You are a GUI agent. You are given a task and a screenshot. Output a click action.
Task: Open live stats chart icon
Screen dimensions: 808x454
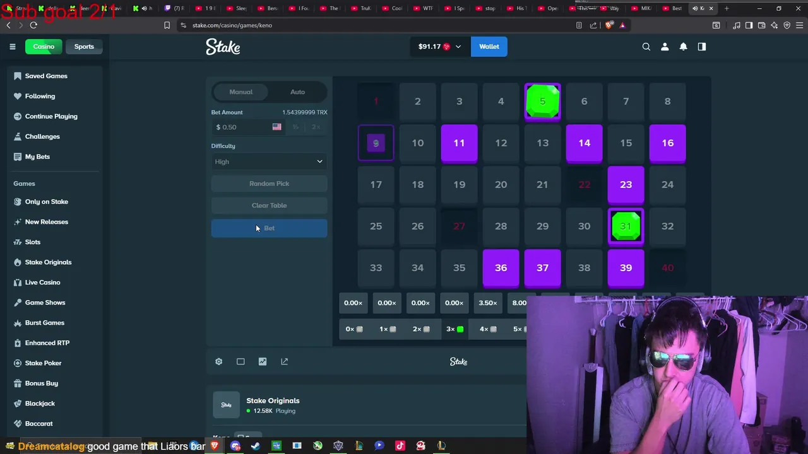[x=263, y=361]
